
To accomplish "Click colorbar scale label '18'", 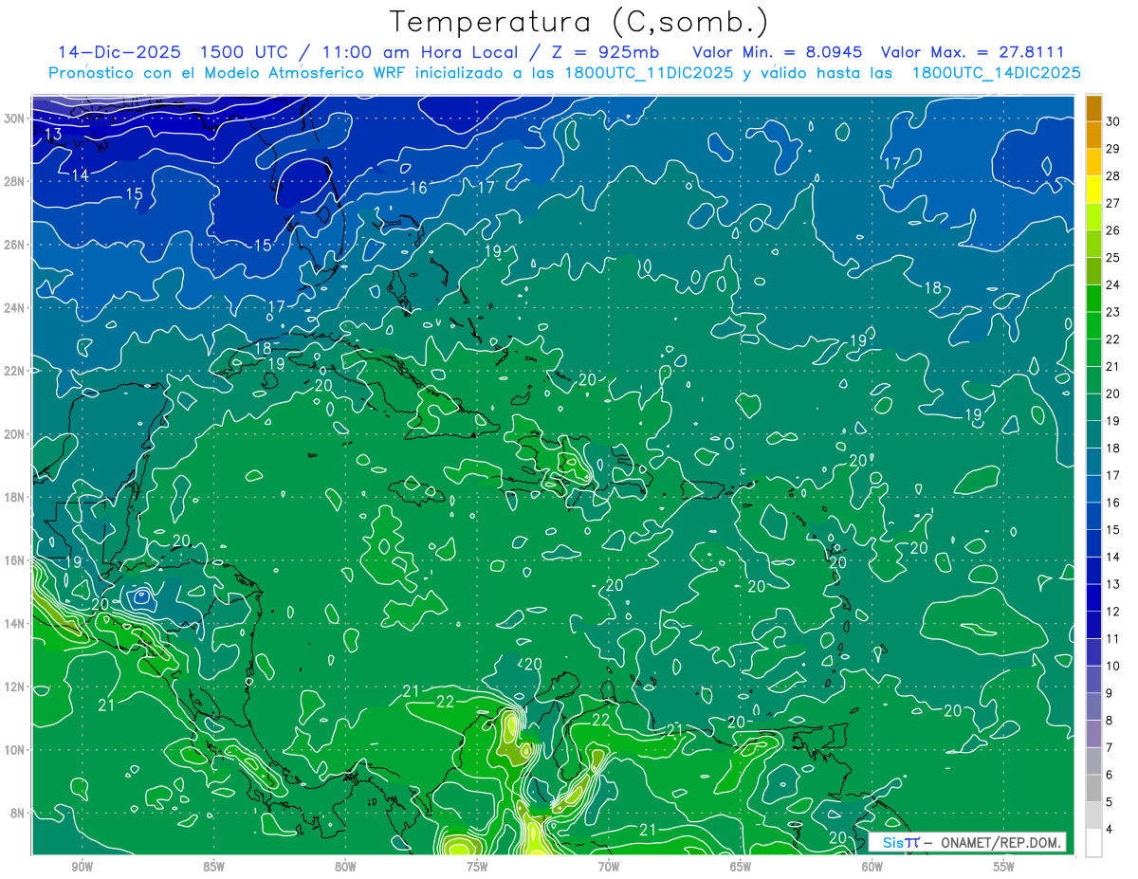I will coord(1113,448).
